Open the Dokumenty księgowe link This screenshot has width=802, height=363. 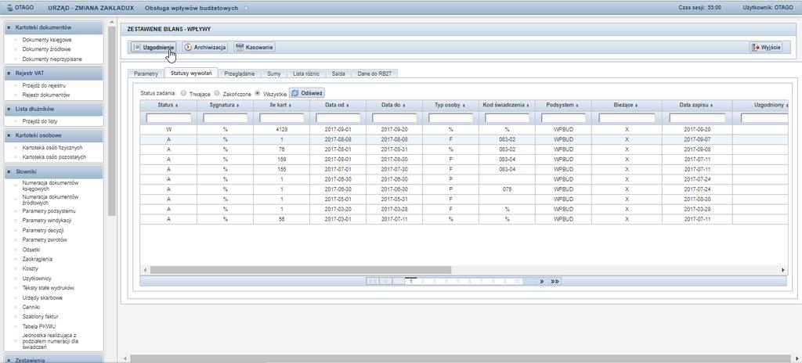tap(46, 39)
